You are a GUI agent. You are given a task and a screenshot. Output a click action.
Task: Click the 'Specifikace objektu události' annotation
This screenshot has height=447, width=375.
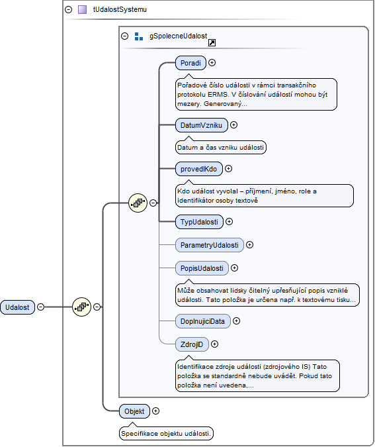tap(166, 434)
